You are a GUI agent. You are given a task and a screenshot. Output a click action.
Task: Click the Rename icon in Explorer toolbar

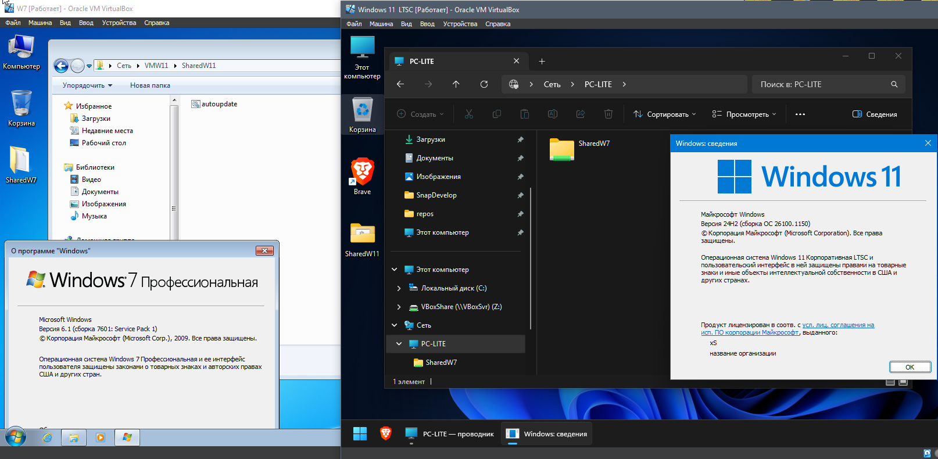[x=553, y=114]
